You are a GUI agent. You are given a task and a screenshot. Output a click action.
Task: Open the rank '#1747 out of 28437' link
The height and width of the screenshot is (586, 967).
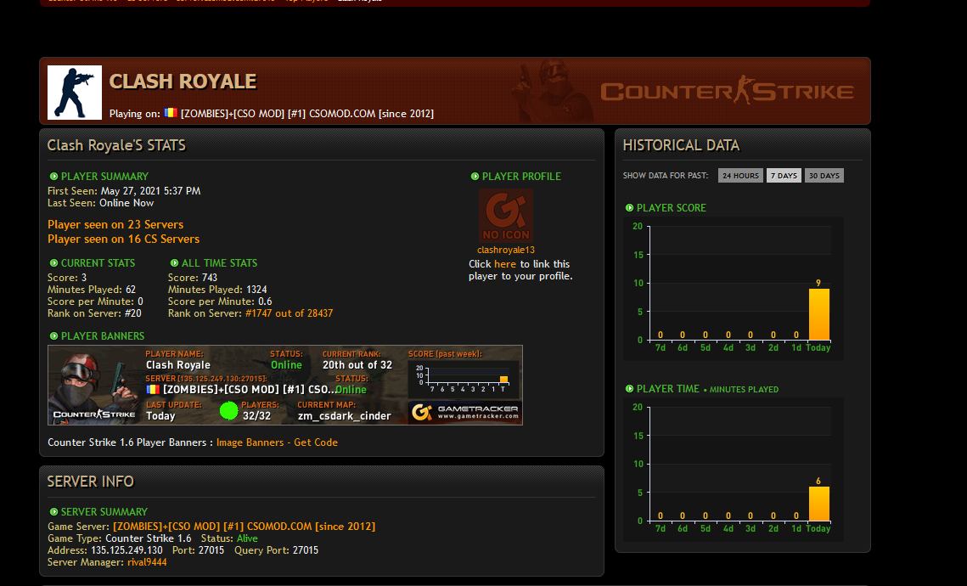click(x=289, y=313)
